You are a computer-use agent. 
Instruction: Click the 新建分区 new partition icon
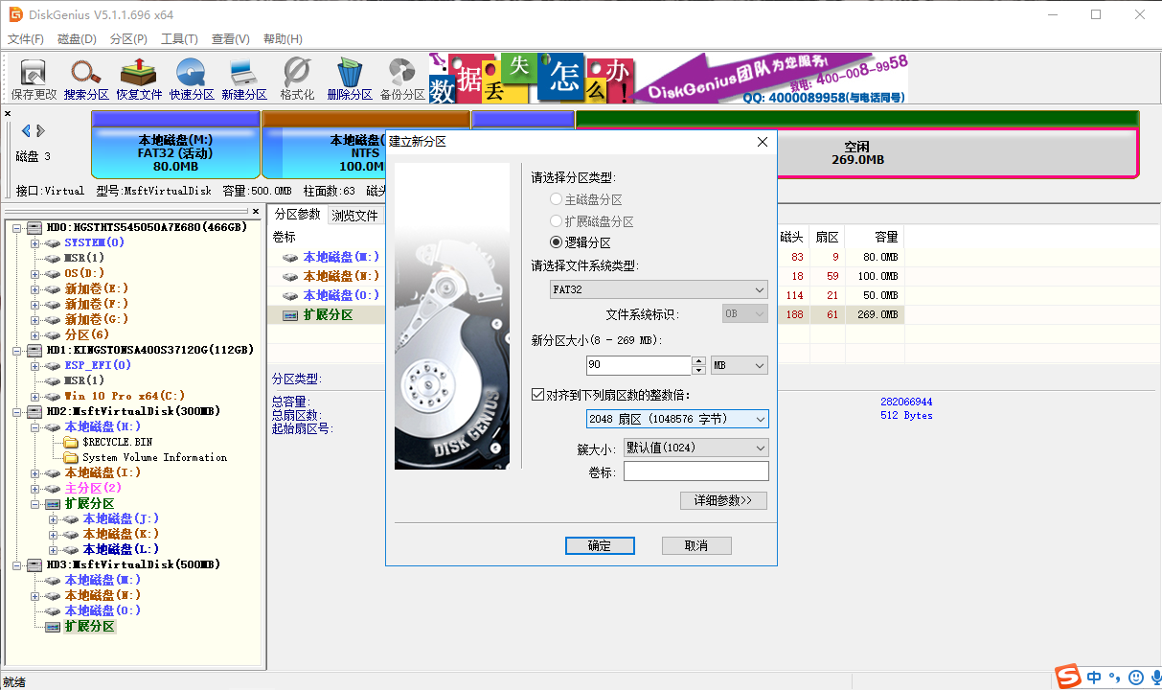tap(243, 77)
